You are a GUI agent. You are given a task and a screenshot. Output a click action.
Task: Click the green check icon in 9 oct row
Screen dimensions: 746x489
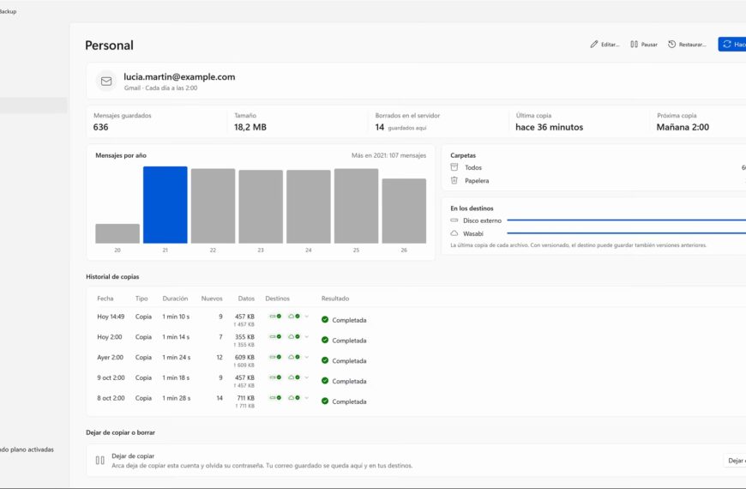325,381
